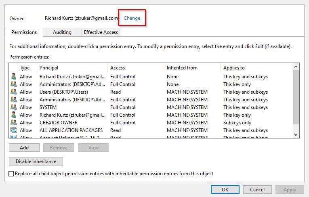Enable replace all child object permission entries checkbox
This screenshot has width=309, height=197.
click(11, 174)
